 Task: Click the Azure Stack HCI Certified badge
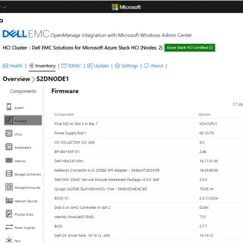point(190,48)
